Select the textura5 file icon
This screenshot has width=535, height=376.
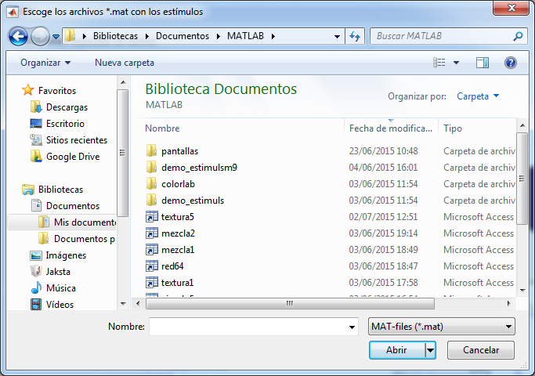pos(152,217)
